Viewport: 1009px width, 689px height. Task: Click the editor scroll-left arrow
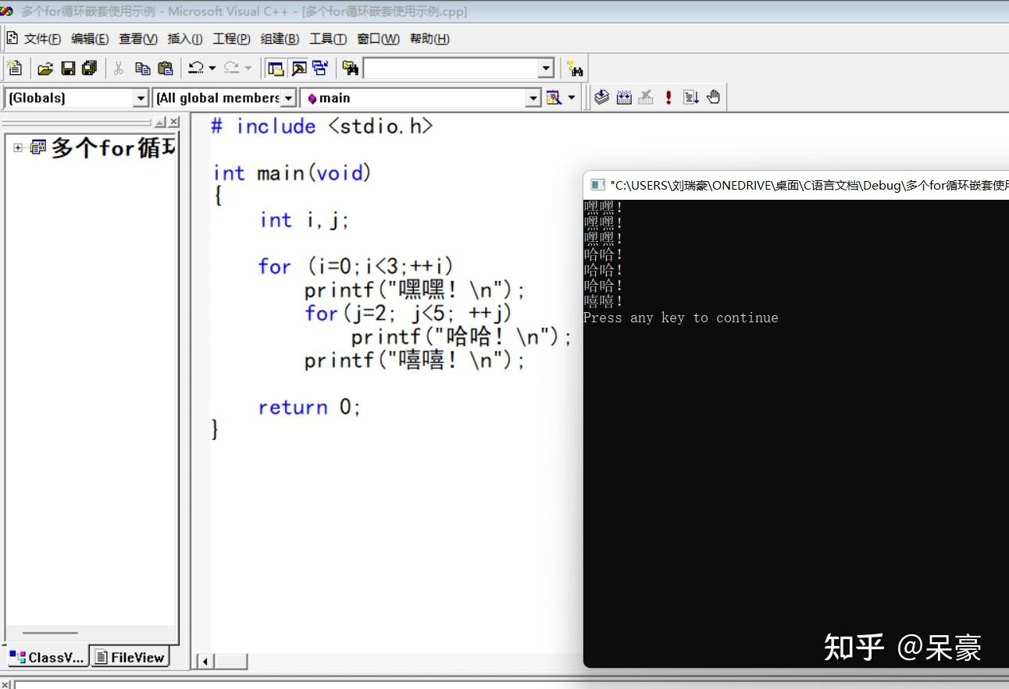[x=205, y=662]
